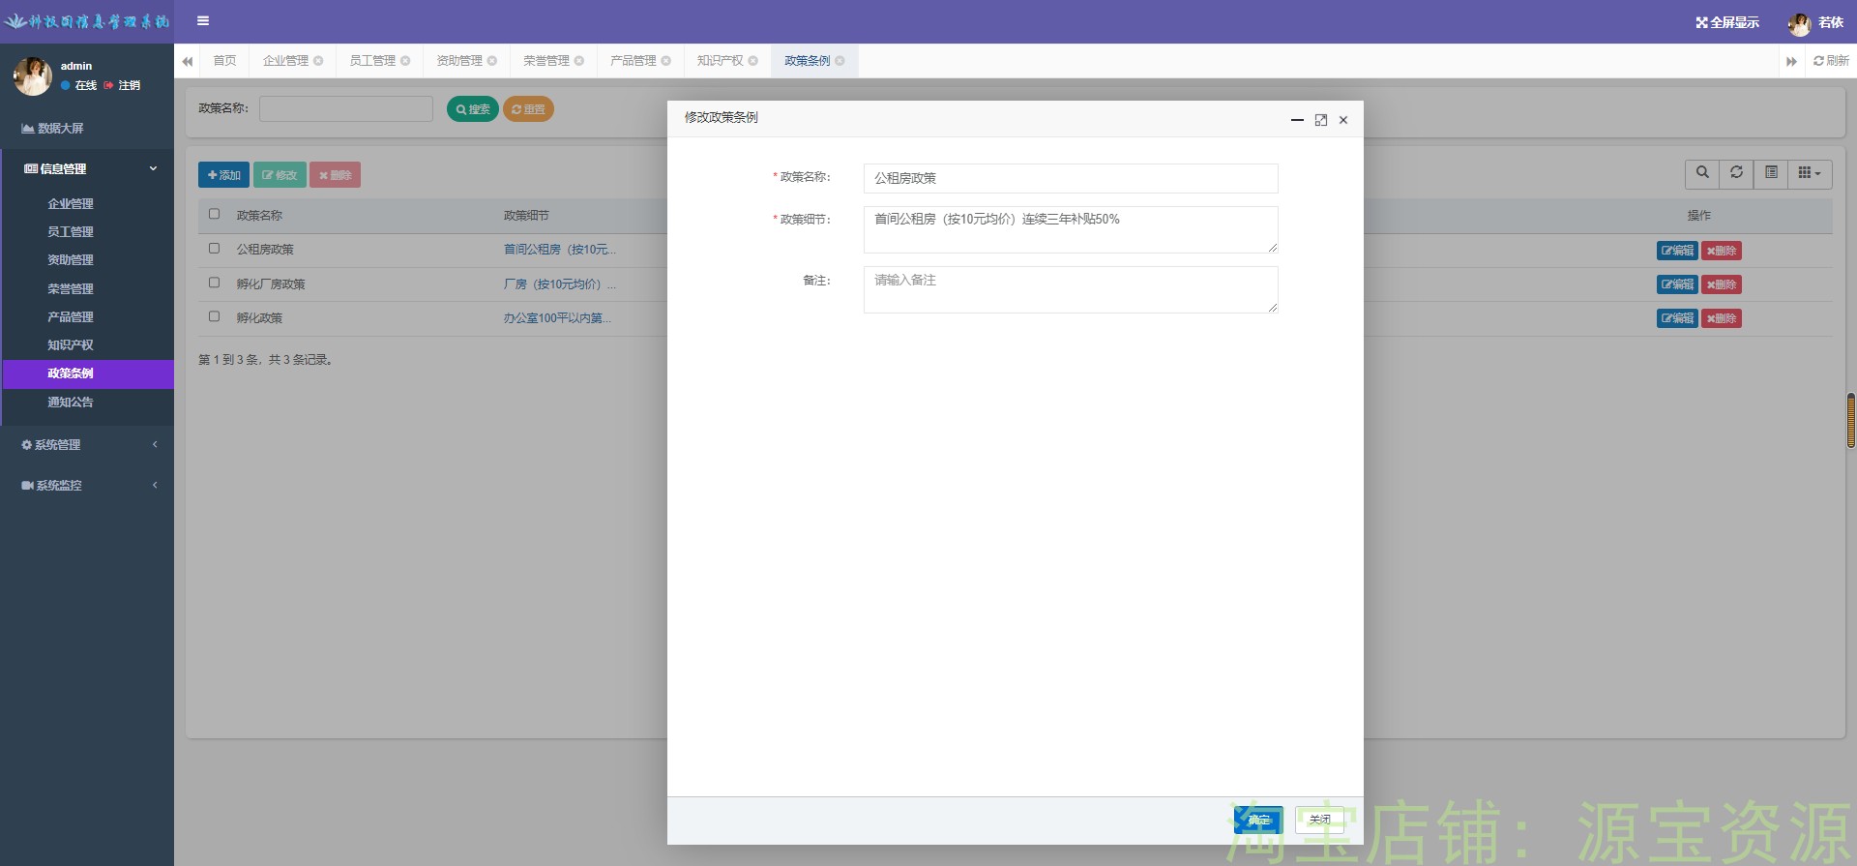Viewport: 1857px width, 866px height.
Task: Close the 企业管理 tab via its x icon
Action: point(318,61)
